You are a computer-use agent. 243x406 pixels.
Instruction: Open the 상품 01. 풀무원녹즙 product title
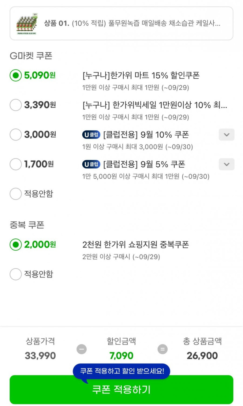tap(132, 24)
